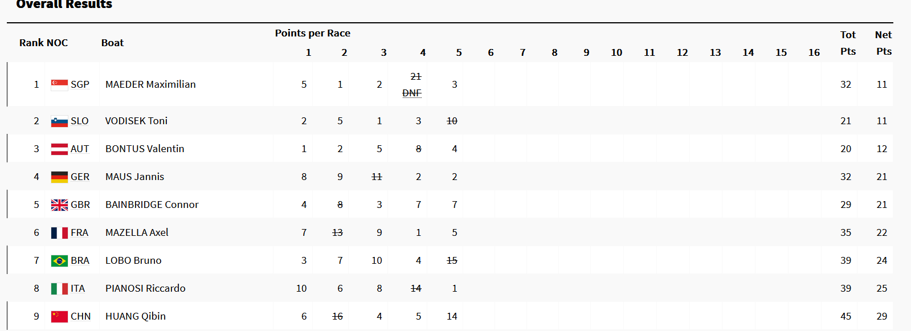Click the Singapore flag icon
This screenshot has width=911, height=331.
(x=59, y=85)
